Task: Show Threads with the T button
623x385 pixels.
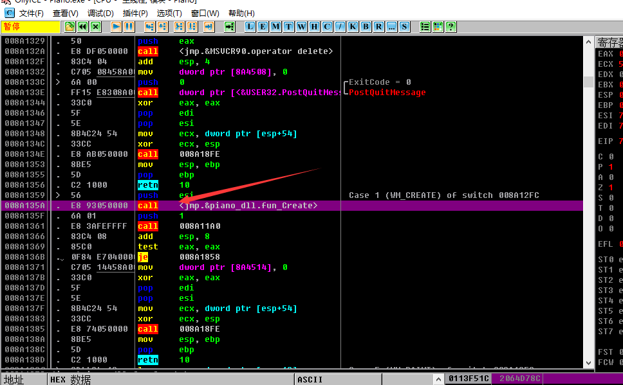Action: [288, 26]
